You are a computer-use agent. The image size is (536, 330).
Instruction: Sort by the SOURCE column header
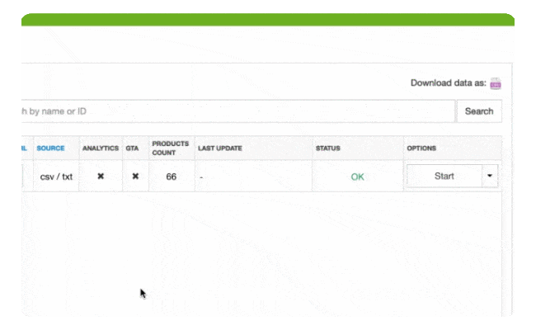coord(50,148)
